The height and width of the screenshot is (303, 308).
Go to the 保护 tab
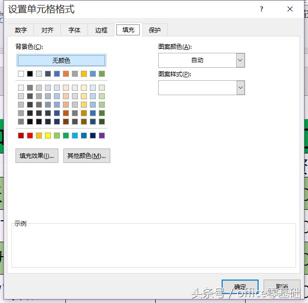(x=155, y=30)
